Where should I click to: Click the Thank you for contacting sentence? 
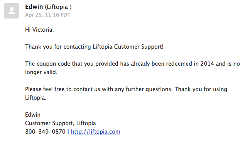(94, 47)
